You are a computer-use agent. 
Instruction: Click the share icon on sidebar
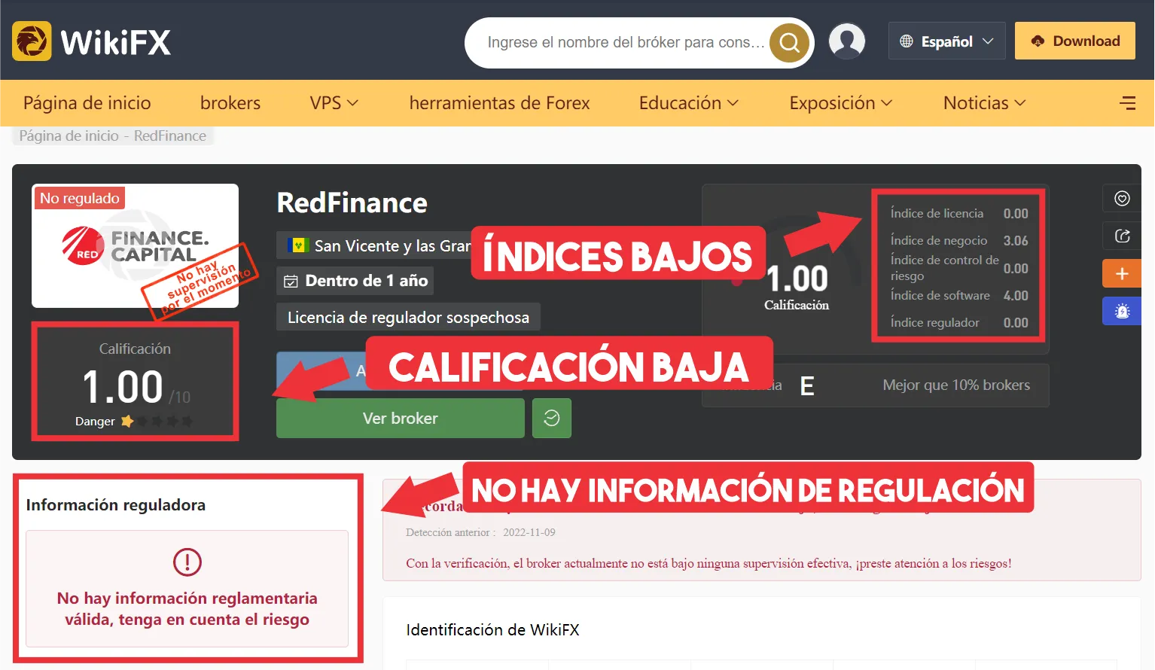tap(1122, 236)
